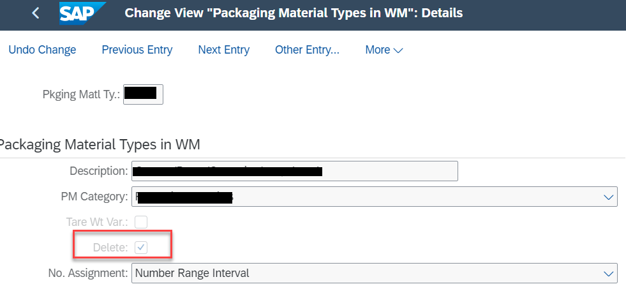Jump to Next Entry

pos(224,50)
